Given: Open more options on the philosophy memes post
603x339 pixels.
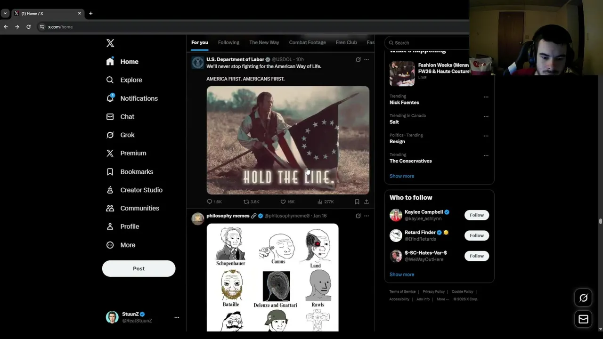Looking at the screenshot, I should click(367, 216).
